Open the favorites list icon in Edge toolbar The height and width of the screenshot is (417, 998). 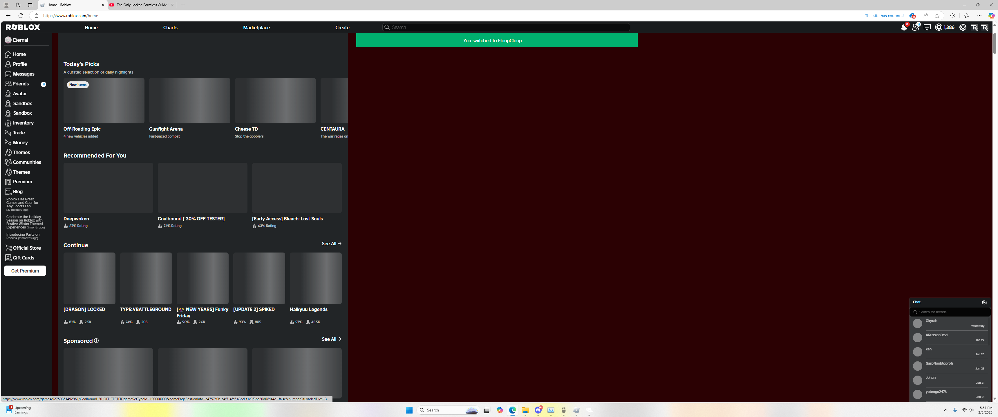(x=966, y=16)
